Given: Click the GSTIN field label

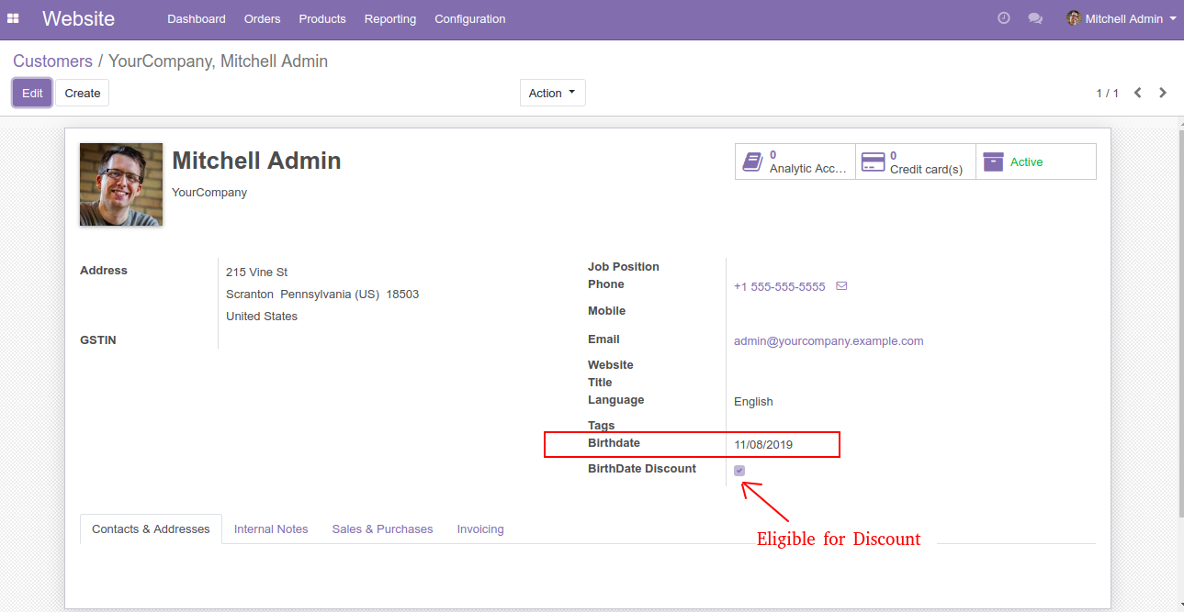Looking at the screenshot, I should [x=98, y=340].
